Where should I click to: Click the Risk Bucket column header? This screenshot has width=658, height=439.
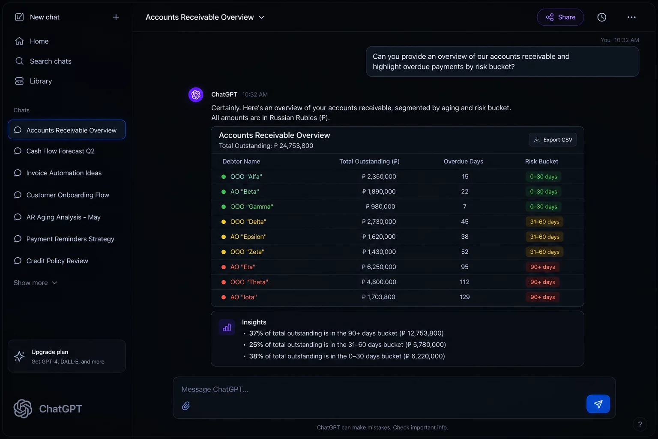pos(541,161)
